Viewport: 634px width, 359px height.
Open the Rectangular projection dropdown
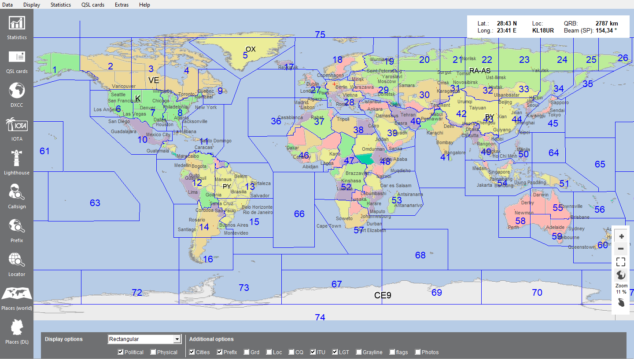click(144, 339)
